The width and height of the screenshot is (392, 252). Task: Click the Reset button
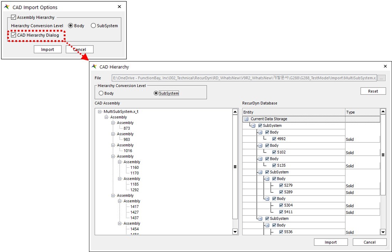[373, 91]
